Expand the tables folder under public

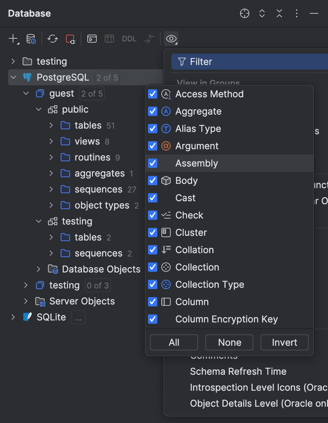click(51, 125)
